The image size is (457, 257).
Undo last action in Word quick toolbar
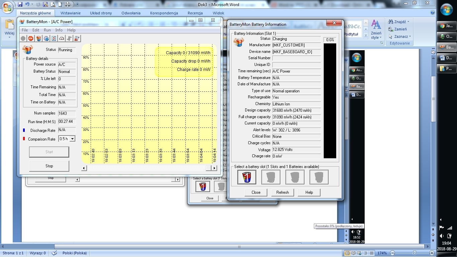pyautogui.click(x=27, y=4)
